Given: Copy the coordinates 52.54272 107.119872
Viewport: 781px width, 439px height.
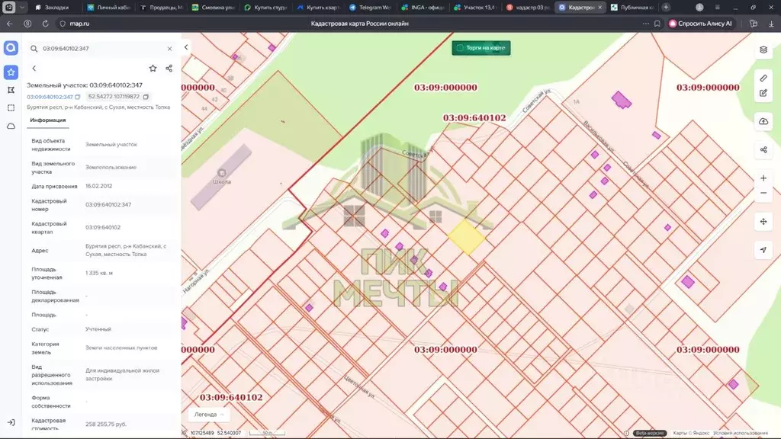Looking at the screenshot, I should point(146,97).
